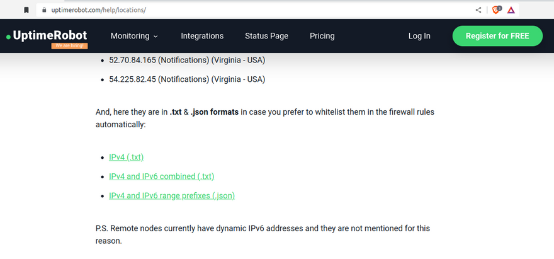Click the Brave Rewards triangle icon

[x=511, y=10]
